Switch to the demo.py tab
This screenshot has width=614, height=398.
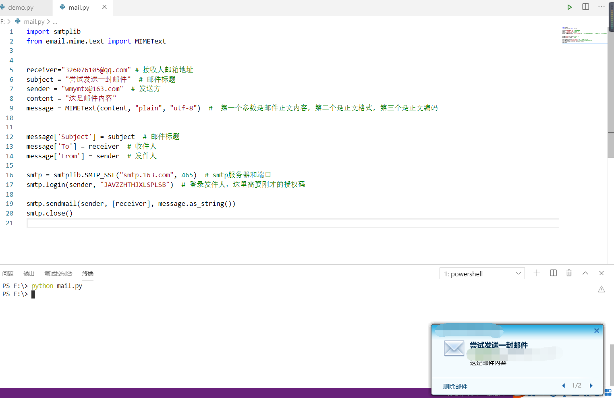(x=21, y=8)
